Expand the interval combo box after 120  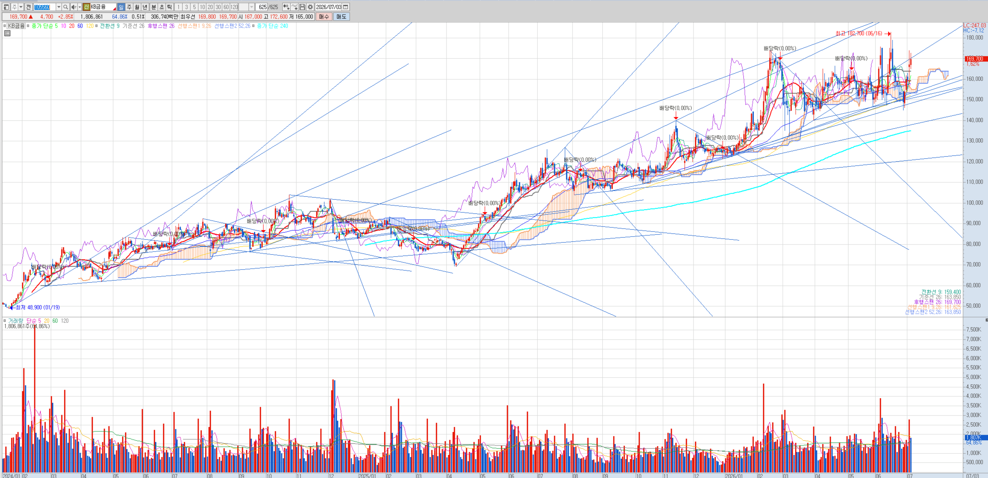coord(252,7)
